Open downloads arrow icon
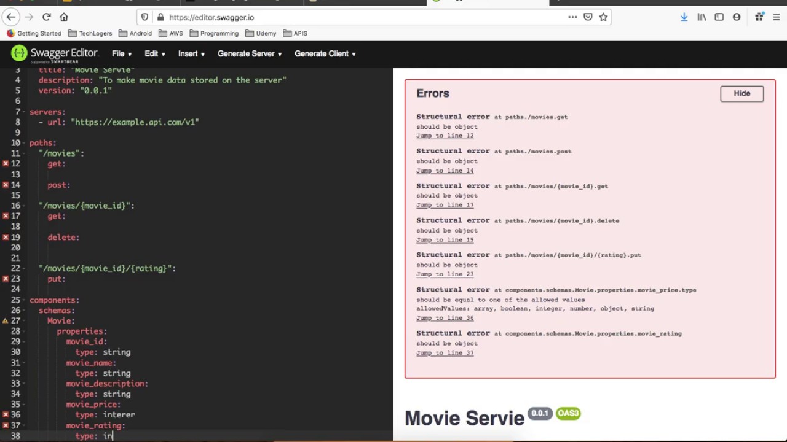 pos(684,17)
